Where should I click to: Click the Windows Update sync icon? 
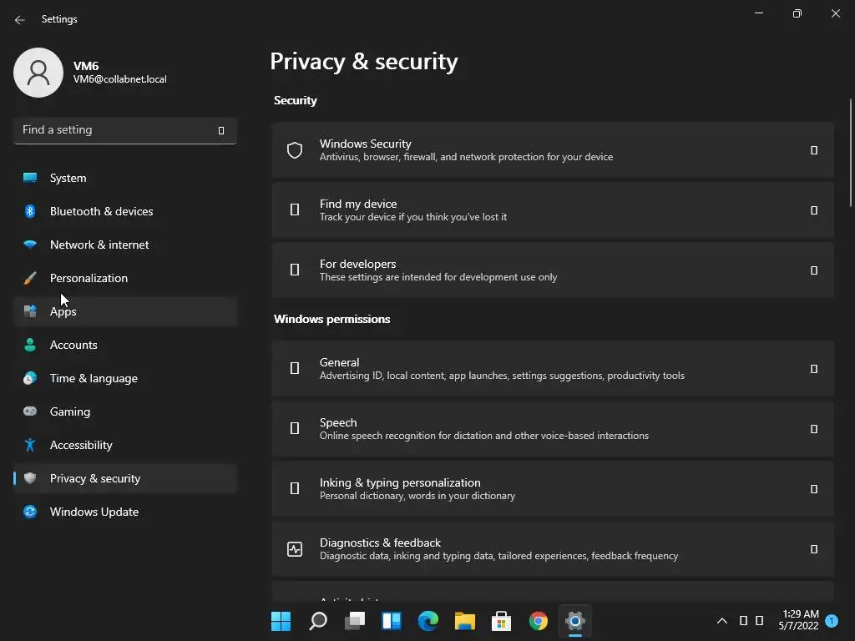click(x=30, y=512)
